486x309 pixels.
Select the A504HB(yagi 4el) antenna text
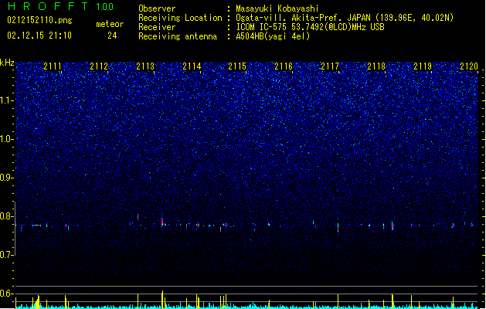(273, 36)
